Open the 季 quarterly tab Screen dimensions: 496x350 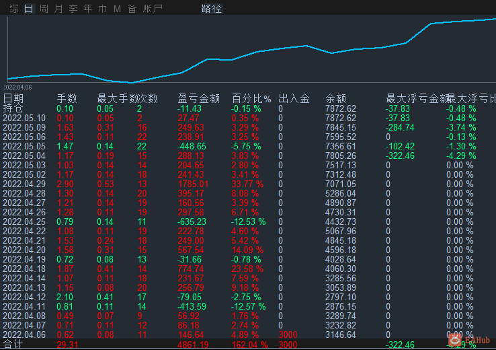[x=73, y=9]
